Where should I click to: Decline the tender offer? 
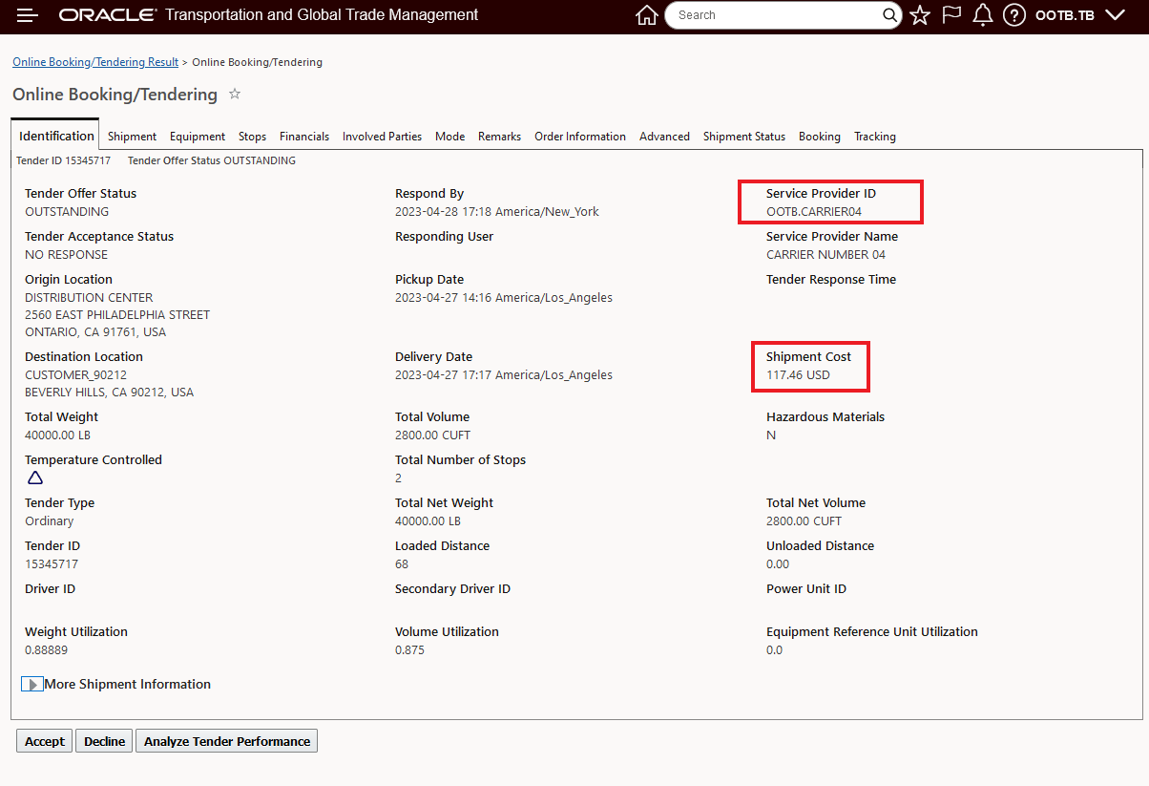coord(104,741)
